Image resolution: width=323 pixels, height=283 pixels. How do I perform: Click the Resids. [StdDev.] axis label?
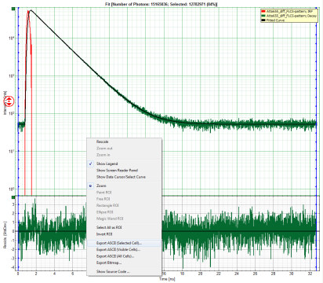pyautogui.click(x=5, y=235)
